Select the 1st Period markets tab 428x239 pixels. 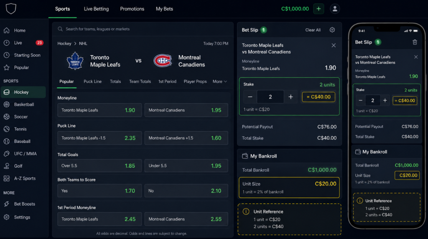tap(167, 81)
